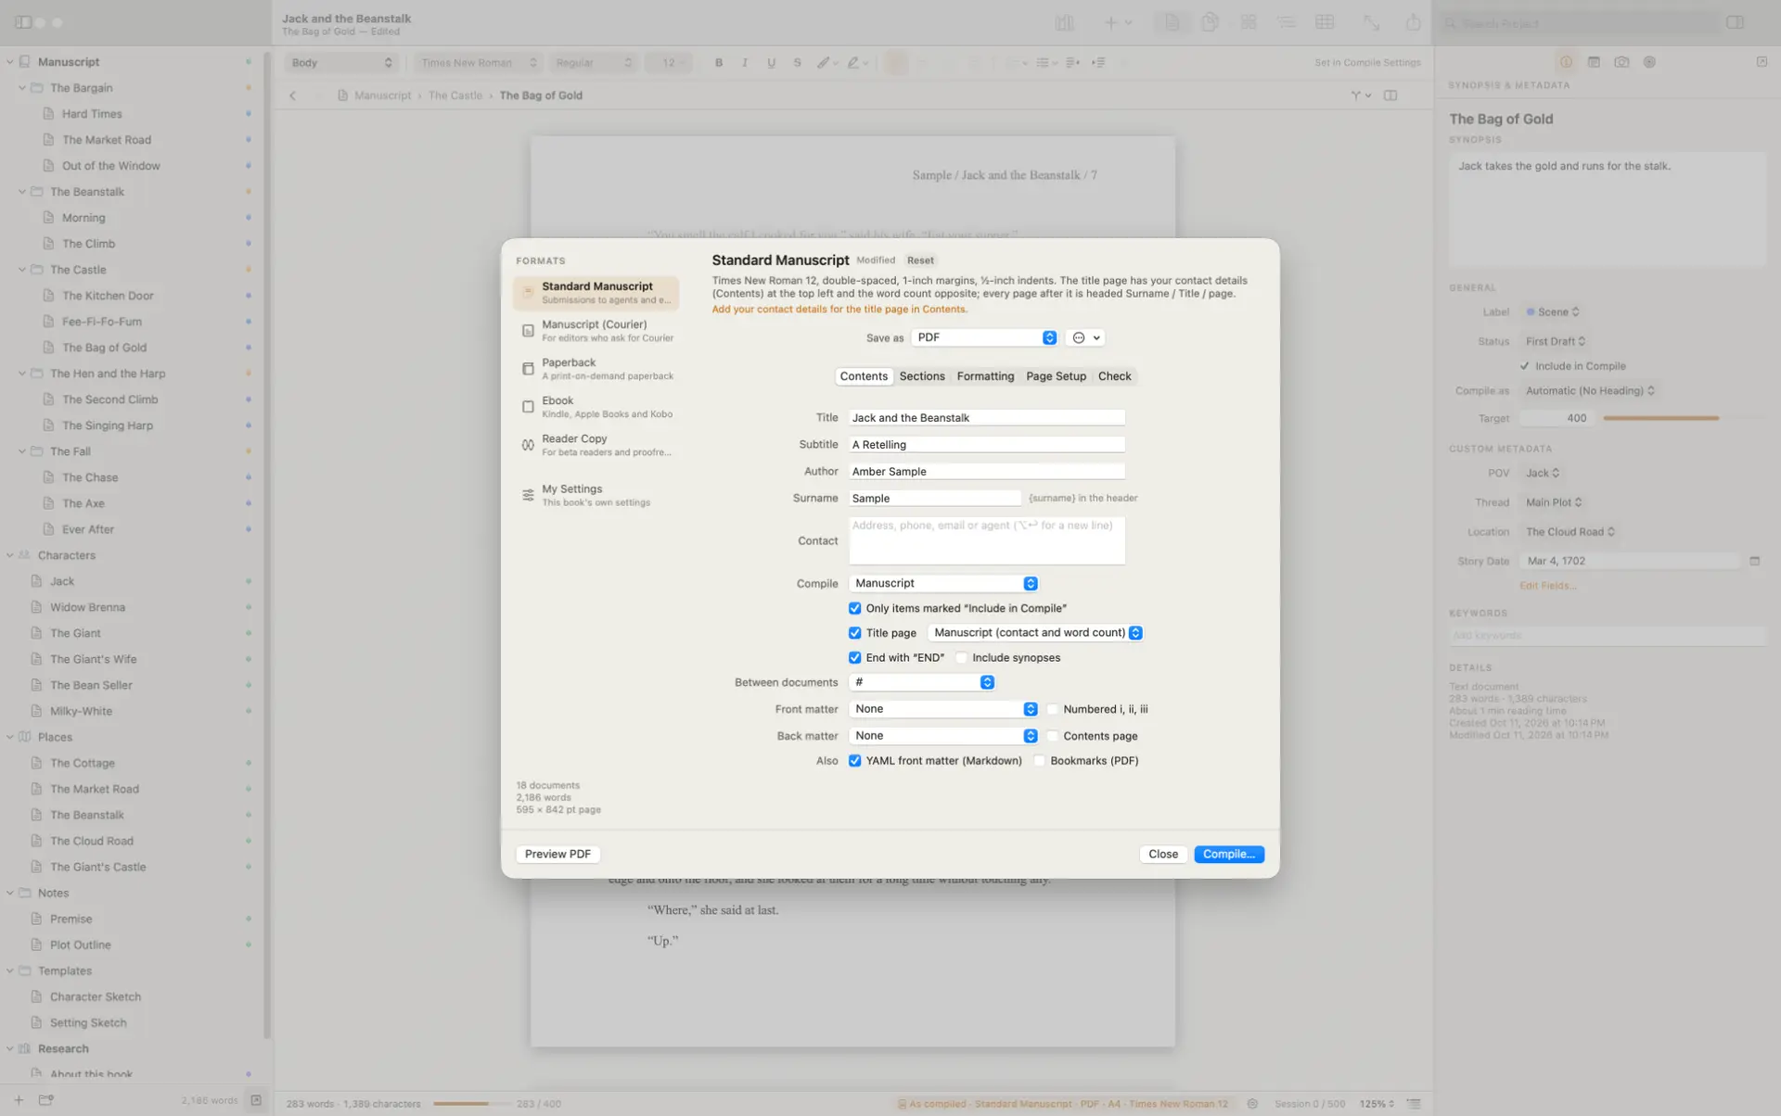The height and width of the screenshot is (1116, 1781).
Task: Open the Front matter dropdown
Action: point(943,709)
